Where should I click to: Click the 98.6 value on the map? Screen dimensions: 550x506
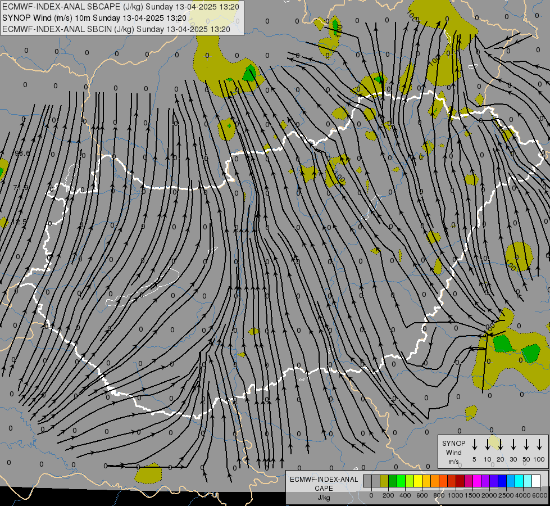point(22,153)
